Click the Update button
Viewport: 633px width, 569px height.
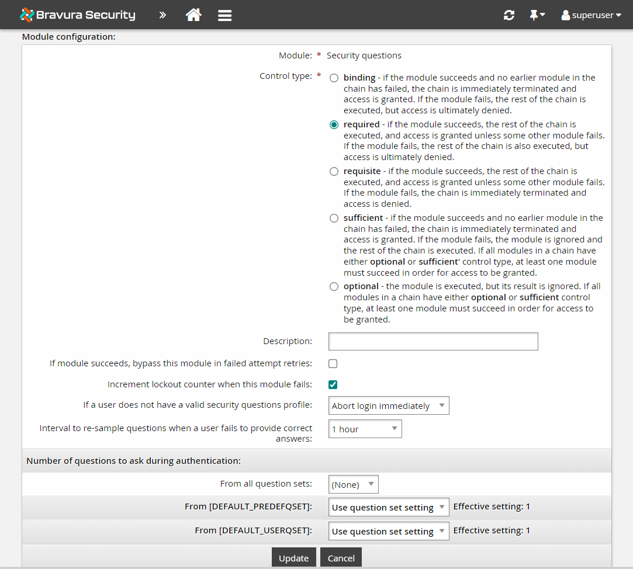(294, 558)
